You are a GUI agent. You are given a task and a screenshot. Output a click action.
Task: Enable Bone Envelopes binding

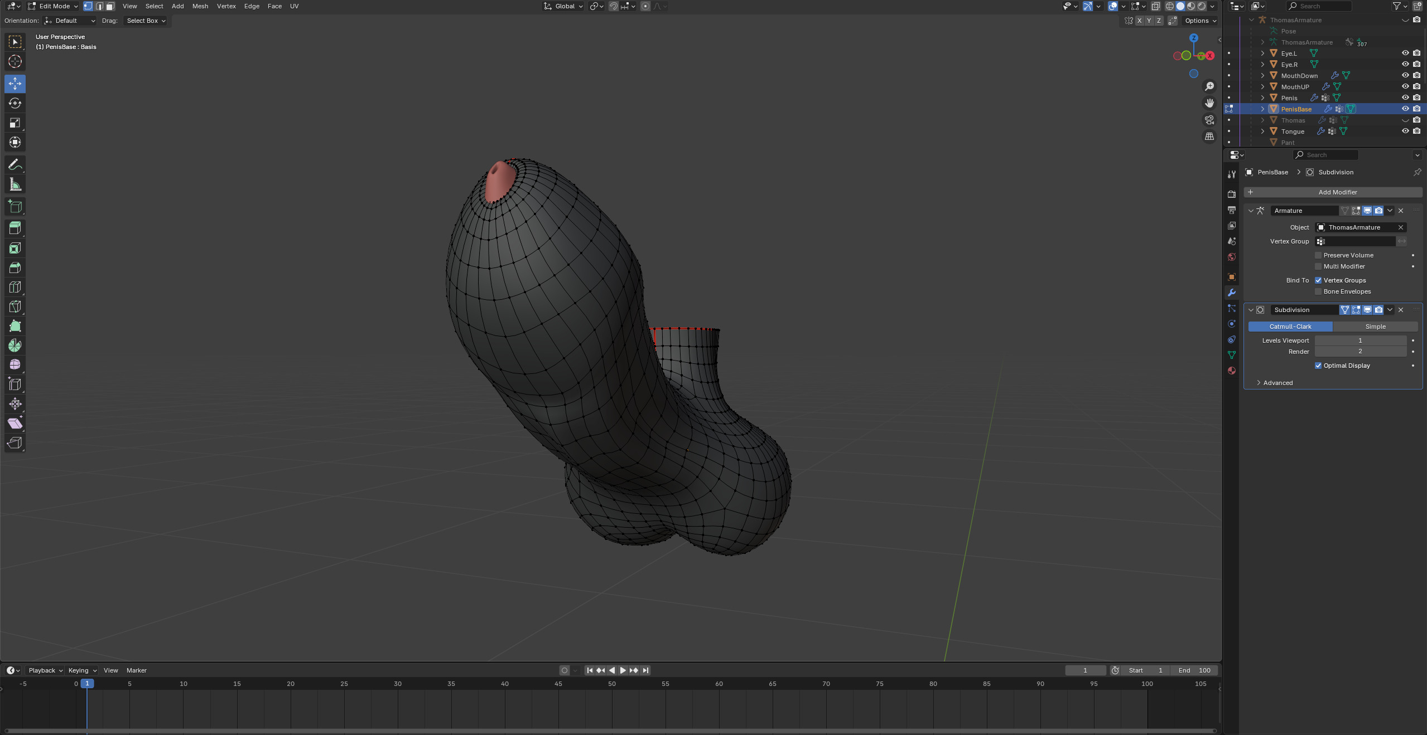pos(1318,291)
